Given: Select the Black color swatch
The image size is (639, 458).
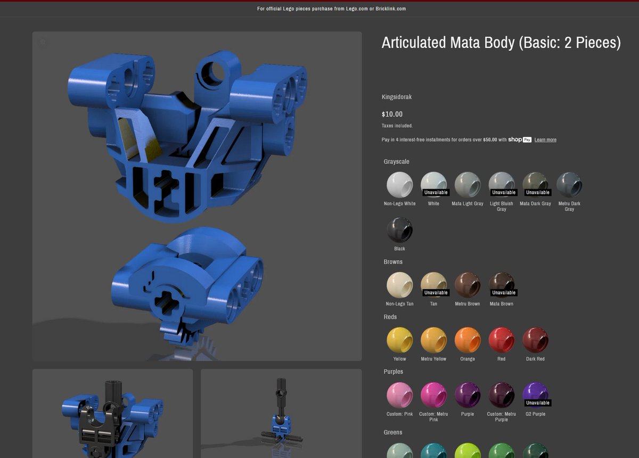Looking at the screenshot, I should [x=399, y=230].
